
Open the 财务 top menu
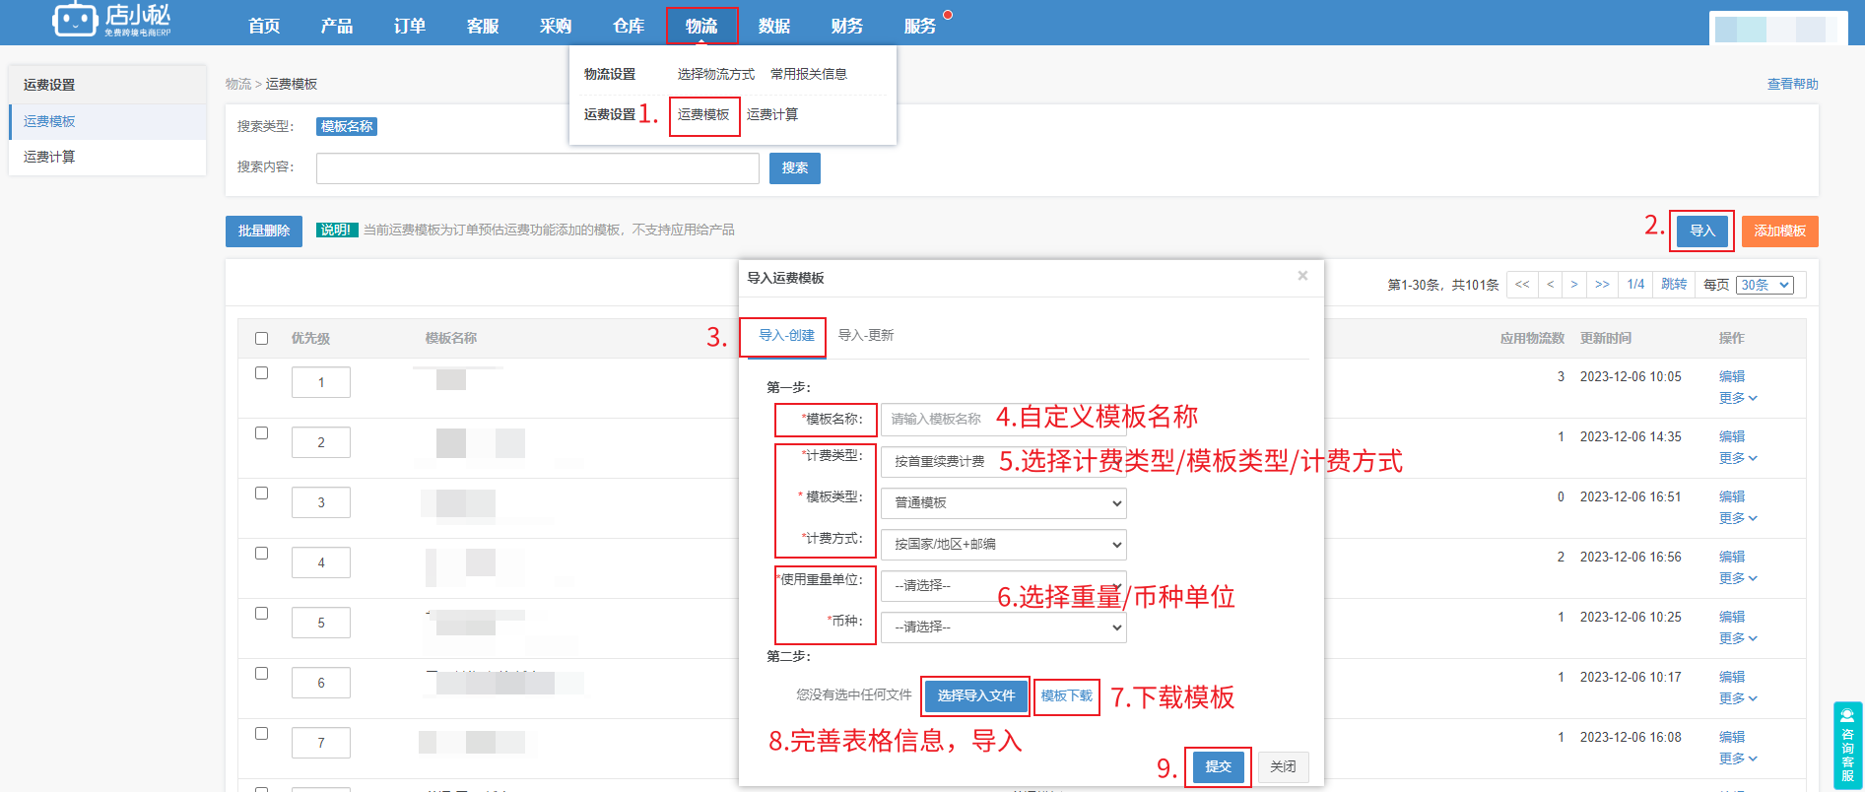click(847, 26)
